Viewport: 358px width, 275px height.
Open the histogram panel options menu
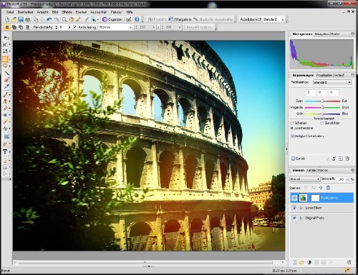352,34
